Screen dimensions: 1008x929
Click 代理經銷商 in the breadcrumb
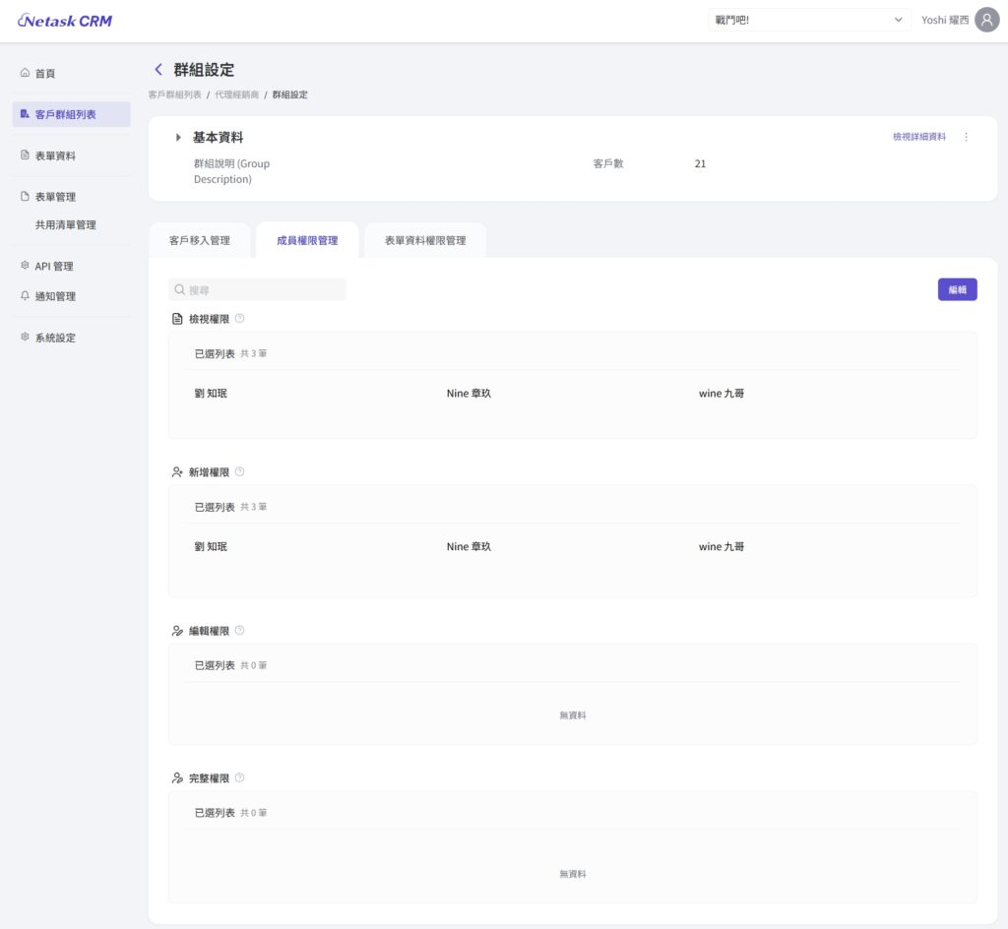[237, 94]
